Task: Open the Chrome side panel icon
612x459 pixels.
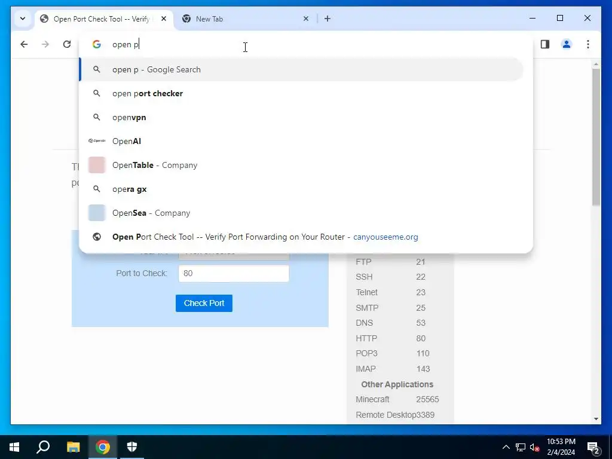Action: (x=545, y=44)
